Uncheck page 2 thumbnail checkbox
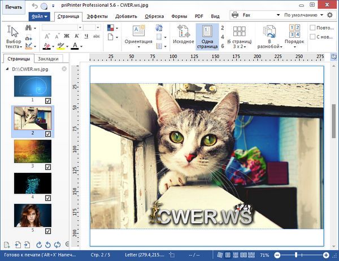This screenshot has height=261, width=339. pos(48,134)
